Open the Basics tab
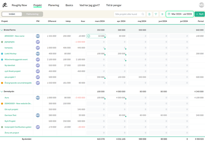The height and width of the screenshot is (141, 205). 69,5
